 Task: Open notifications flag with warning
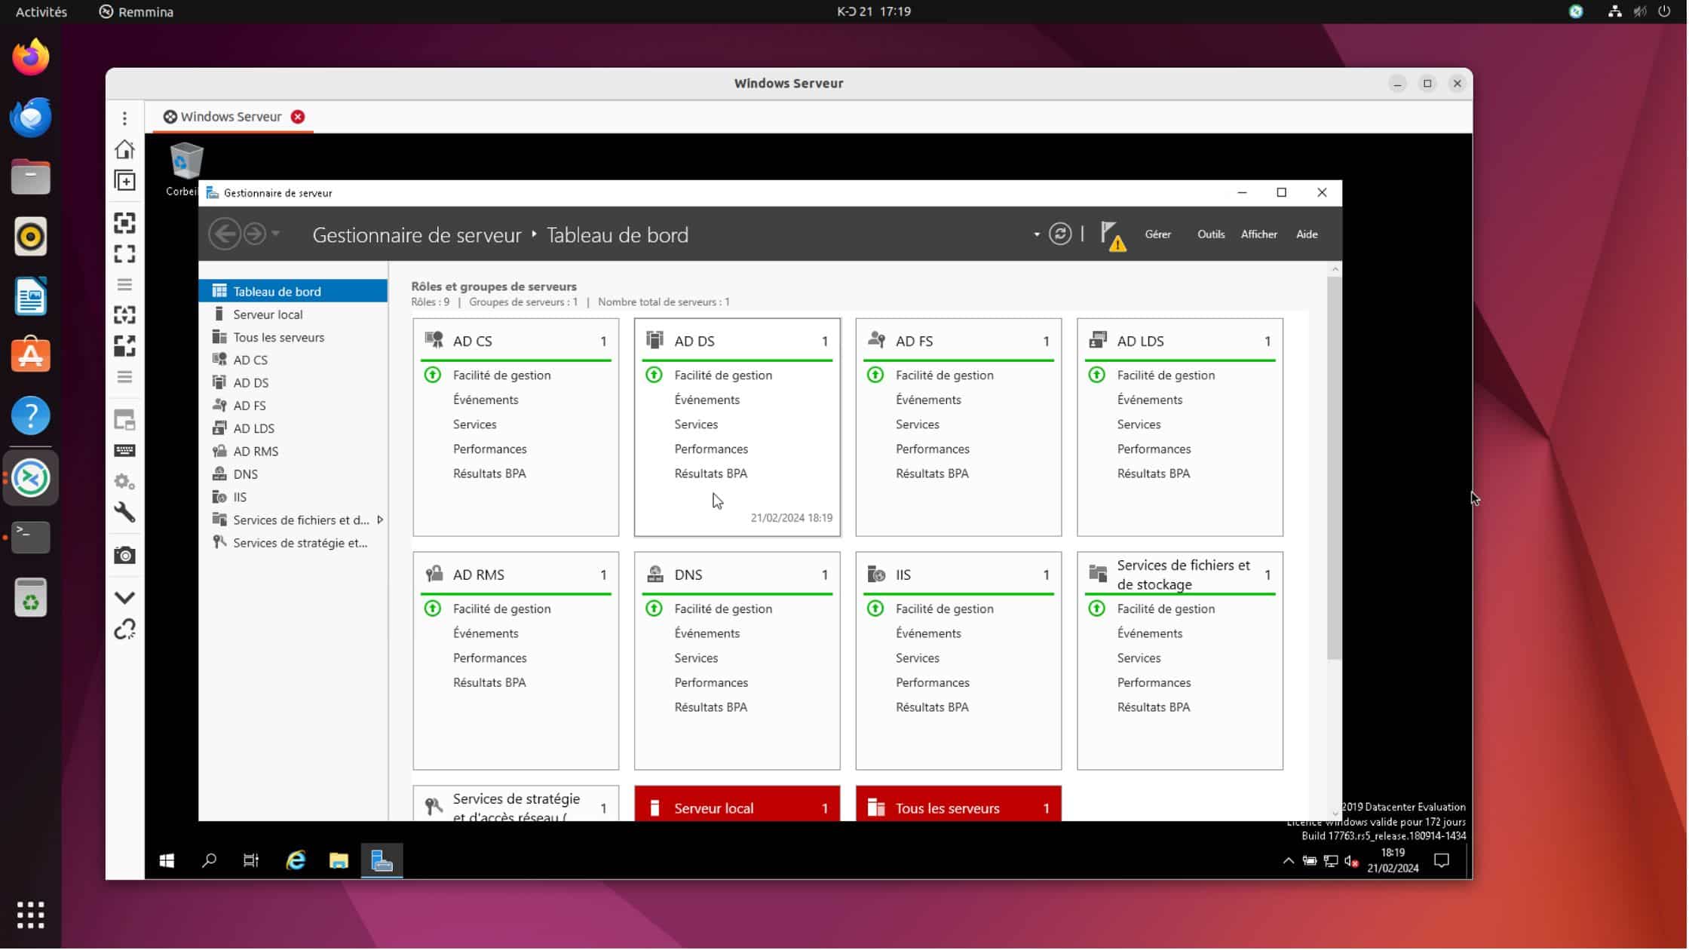click(x=1113, y=236)
